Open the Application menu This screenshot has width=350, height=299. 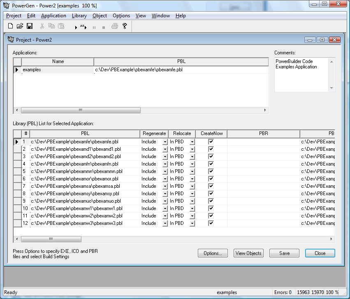(53, 16)
